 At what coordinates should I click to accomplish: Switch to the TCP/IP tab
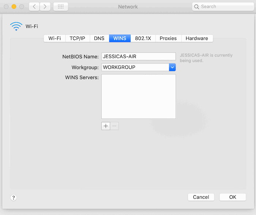[x=78, y=38]
